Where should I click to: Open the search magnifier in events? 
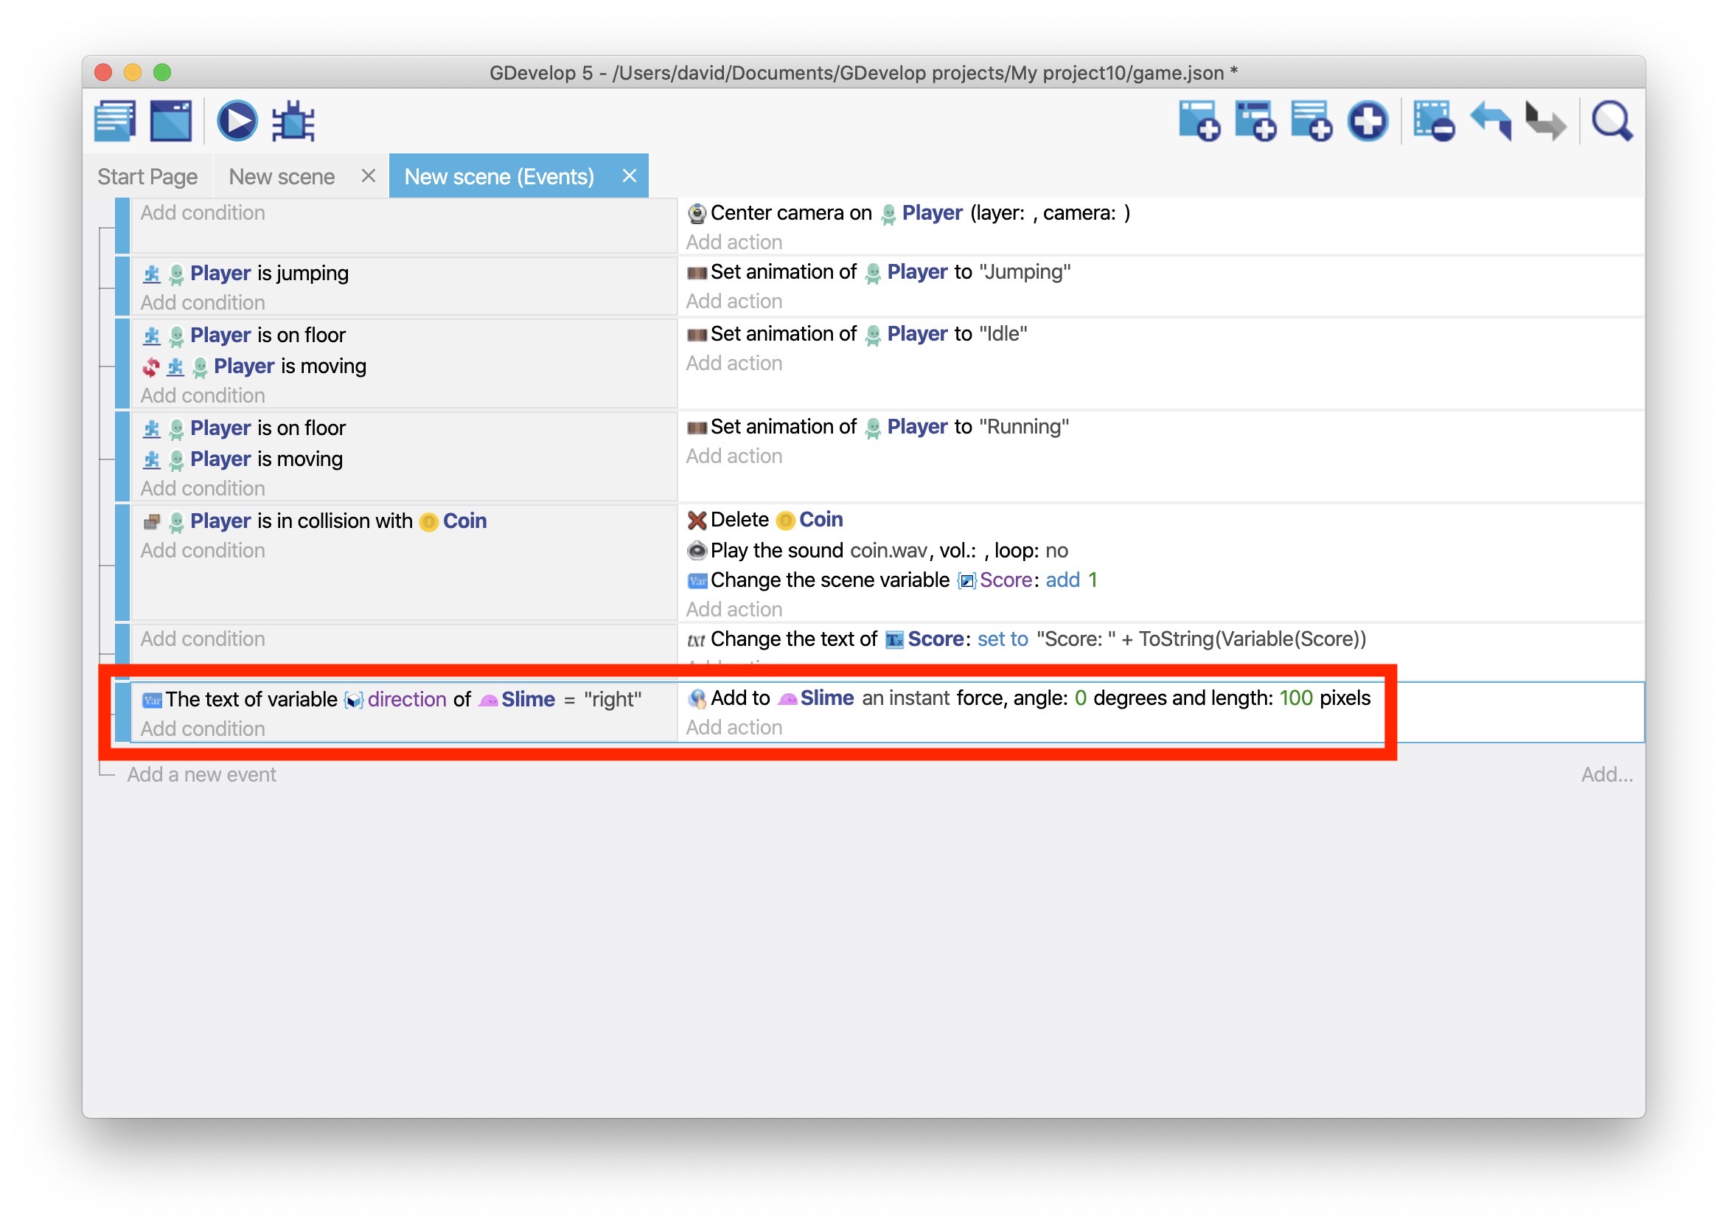pyautogui.click(x=1612, y=121)
